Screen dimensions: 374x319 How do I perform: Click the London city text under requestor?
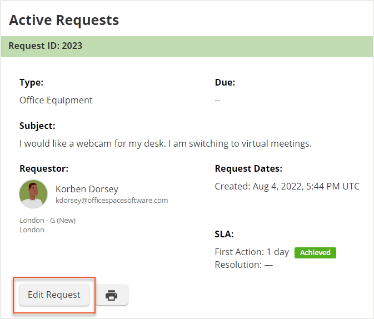[x=32, y=230]
